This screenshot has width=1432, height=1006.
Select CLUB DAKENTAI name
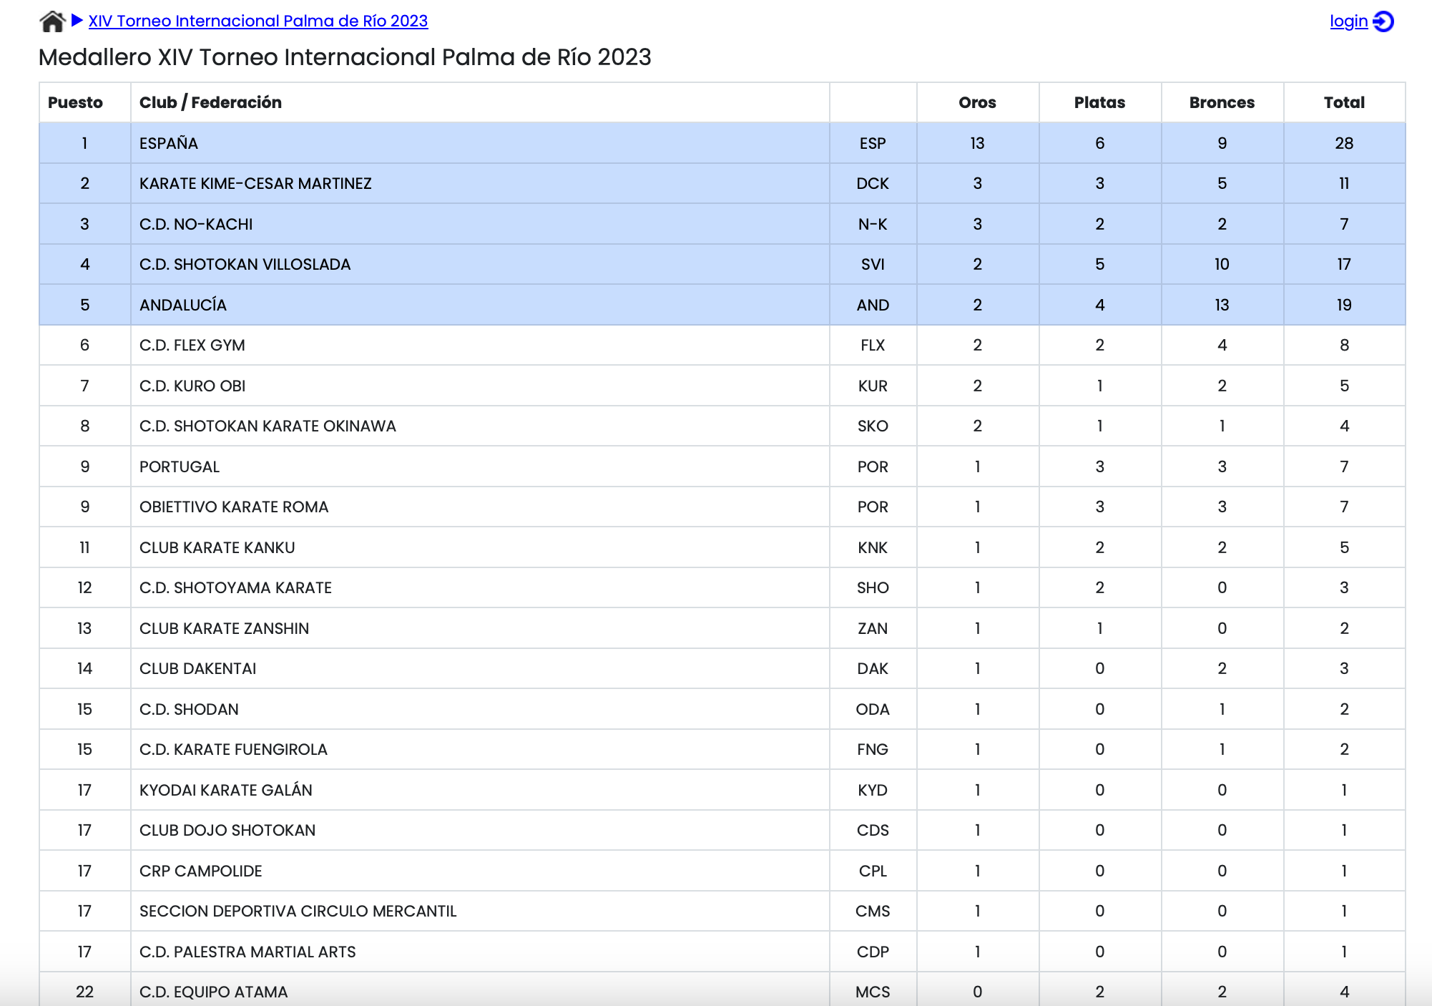coord(197,668)
